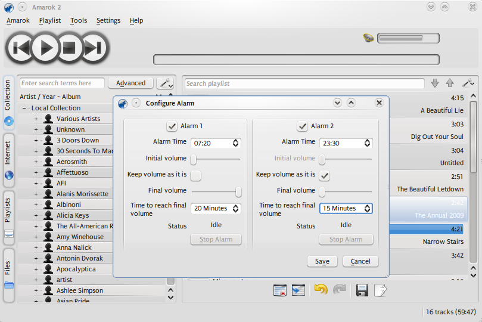
Task: Click the previous track button
Action: pos(20,48)
